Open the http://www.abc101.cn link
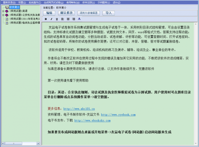 point(79,109)
